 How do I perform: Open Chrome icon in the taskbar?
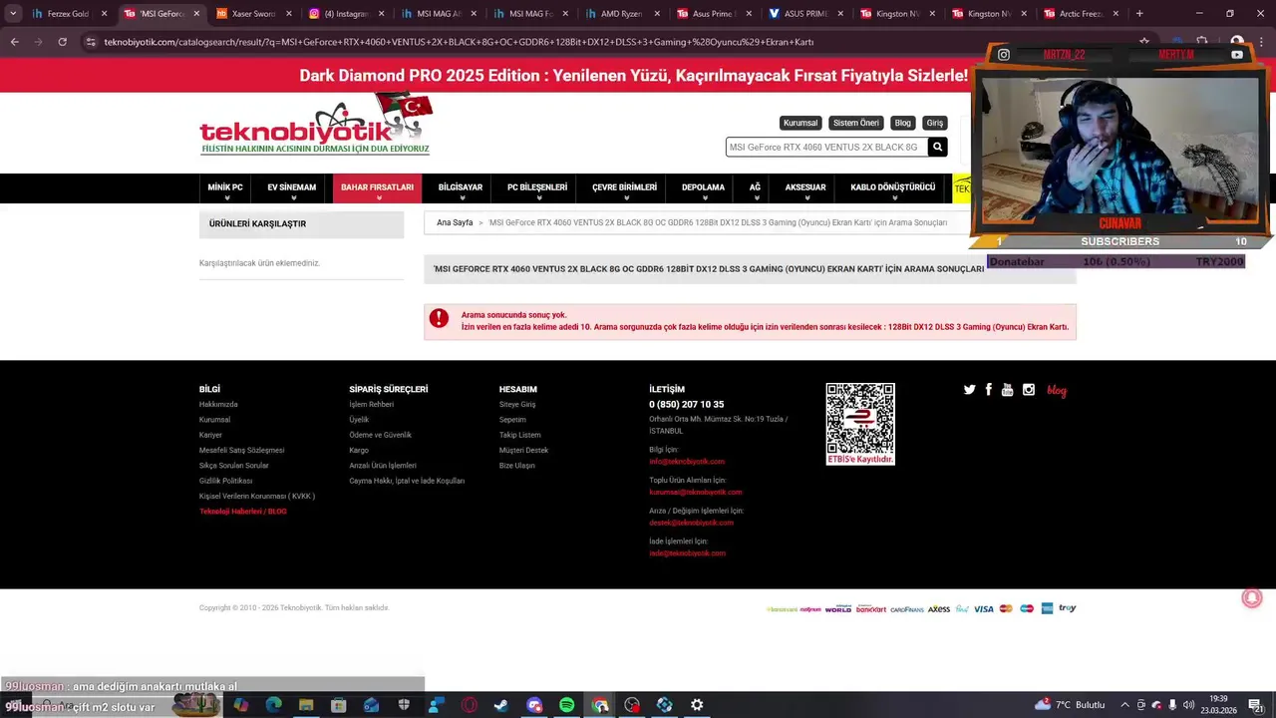(x=599, y=705)
